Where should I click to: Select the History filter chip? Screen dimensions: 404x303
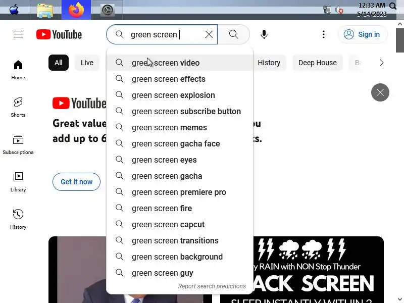pyautogui.click(x=269, y=63)
